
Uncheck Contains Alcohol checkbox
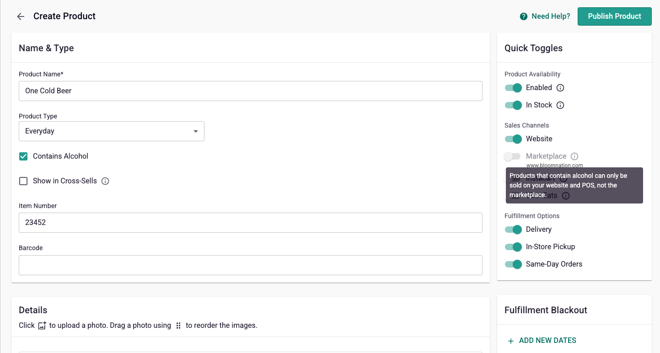(x=23, y=156)
